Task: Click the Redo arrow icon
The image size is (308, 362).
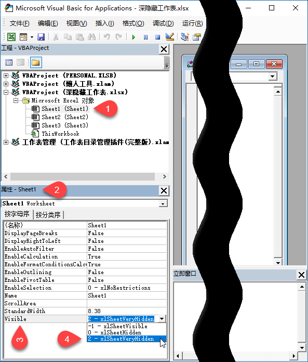Action: click(x=118, y=37)
